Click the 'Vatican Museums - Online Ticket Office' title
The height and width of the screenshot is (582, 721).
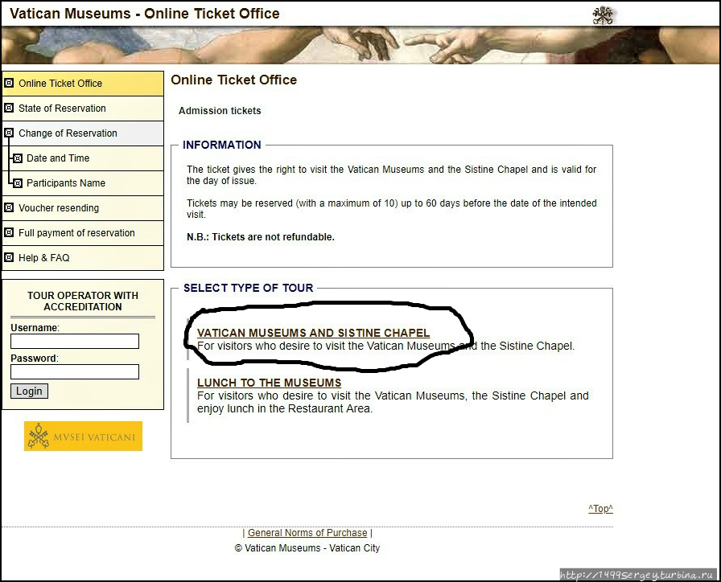[144, 14]
